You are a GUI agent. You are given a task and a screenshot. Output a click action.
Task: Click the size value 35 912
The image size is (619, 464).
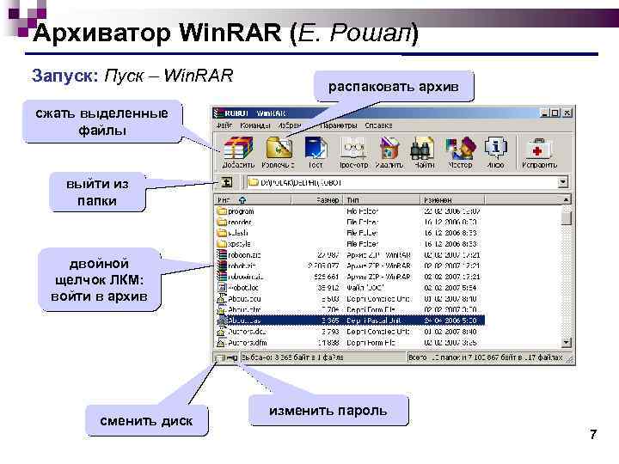tap(328, 288)
